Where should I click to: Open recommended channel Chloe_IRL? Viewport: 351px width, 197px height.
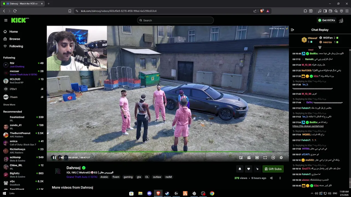(23, 167)
